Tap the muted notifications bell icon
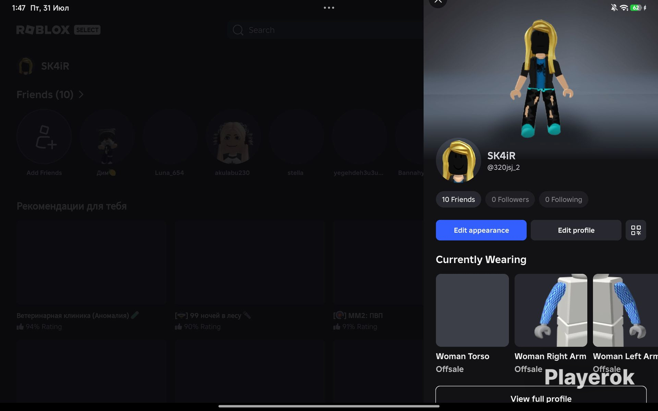This screenshot has height=411, width=658. [x=614, y=8]
